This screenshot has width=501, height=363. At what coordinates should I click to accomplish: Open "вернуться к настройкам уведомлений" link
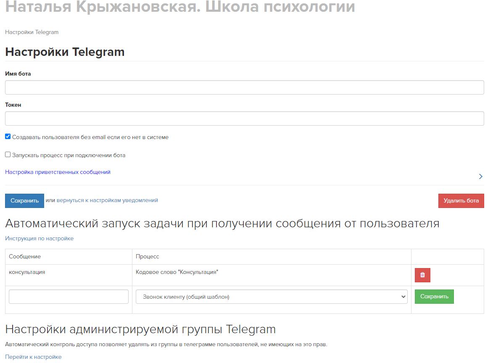pyautogui.click(x=107, y=200)
